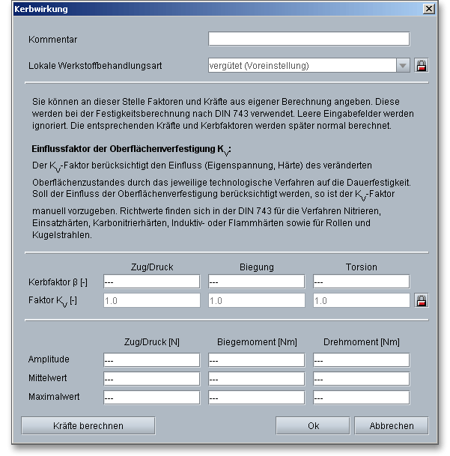Viewport: 450px width, 456px height.
Task: Click the Faktor Kv Biegung field
Action: 256,300
